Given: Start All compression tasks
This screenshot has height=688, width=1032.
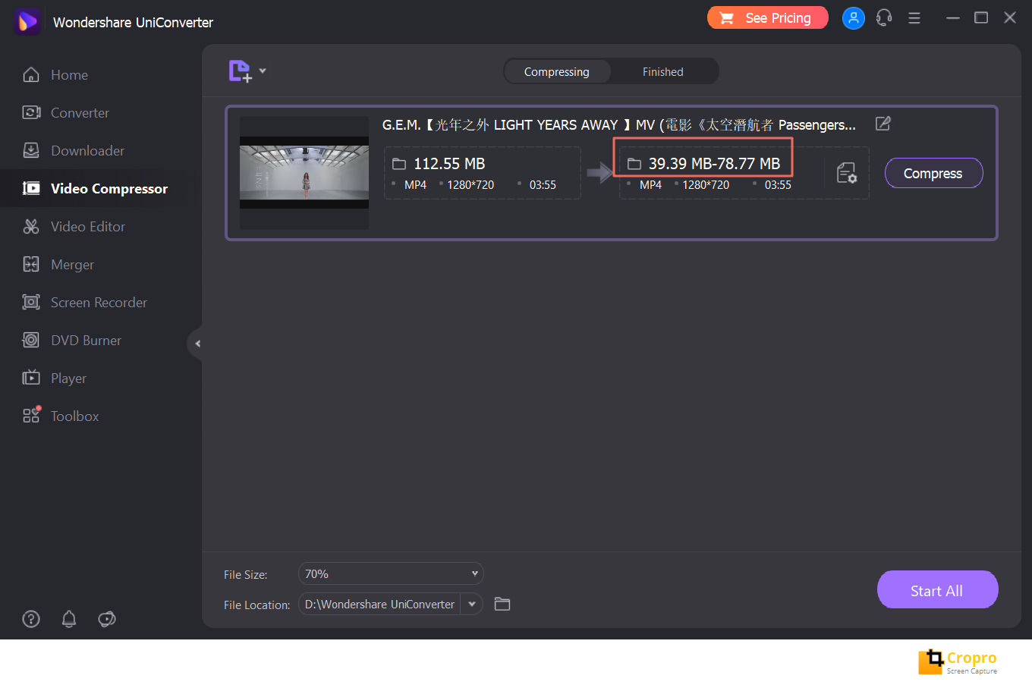Looking at the screenshot, I should tap(937, 589).
